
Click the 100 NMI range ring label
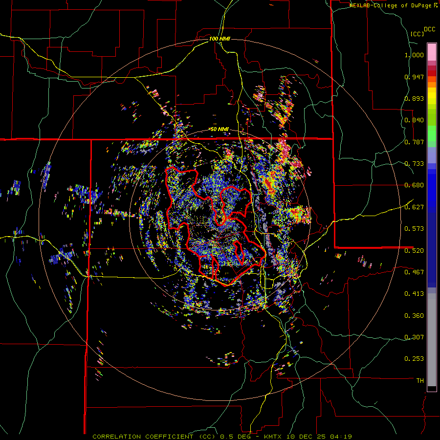pyautogui.click(x=220, y=39)
